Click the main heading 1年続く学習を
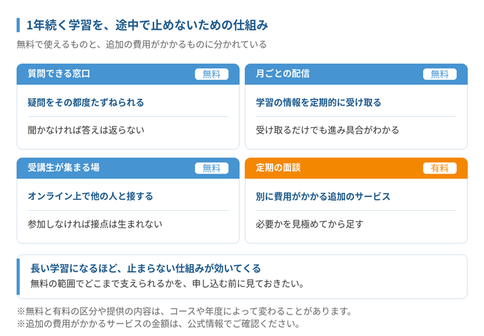This screenshot has width=484, height=336. coord(147,26)
